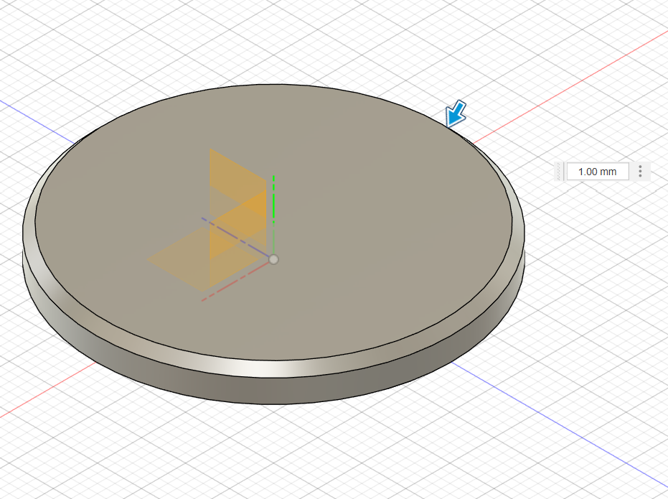Select the cylindrical side wall of the disk
The height and width of the screenshot is (499, 668).
point(273,390)
